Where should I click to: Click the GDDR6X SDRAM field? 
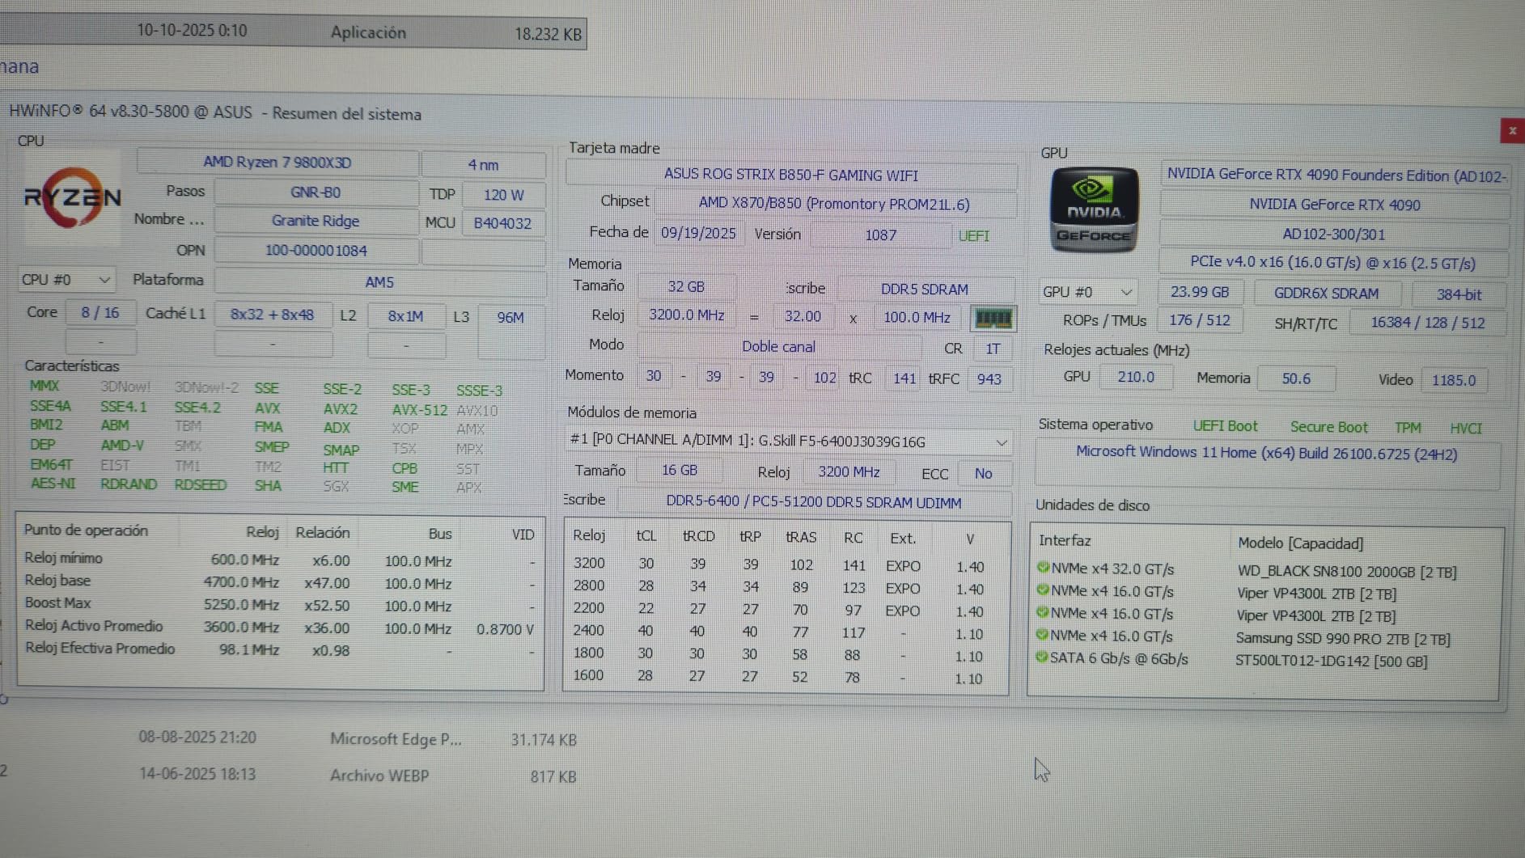(x=1327, y=294)
